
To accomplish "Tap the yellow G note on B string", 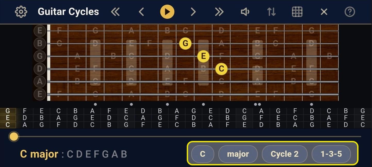I will [x=185, y=43].
